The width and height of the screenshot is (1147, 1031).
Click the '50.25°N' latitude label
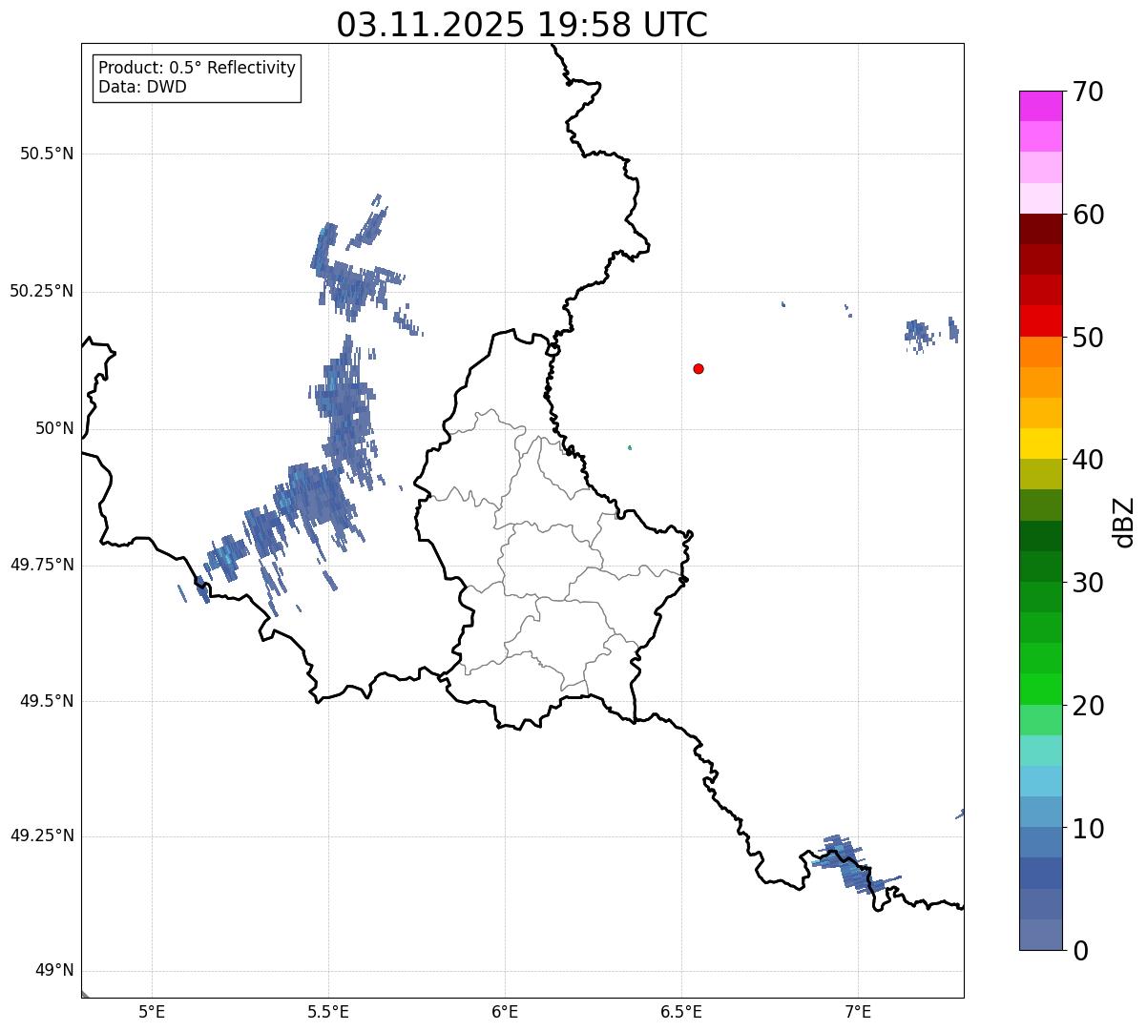[x=41, y=291]
